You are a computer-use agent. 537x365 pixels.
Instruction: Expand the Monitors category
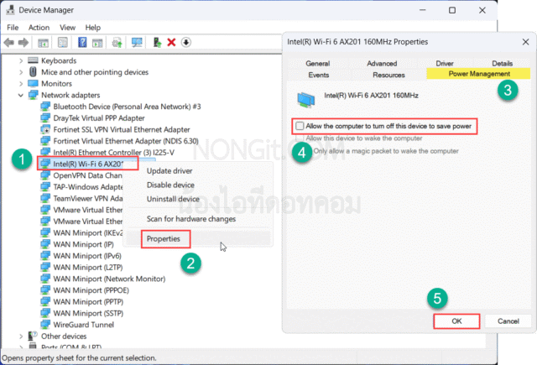21,84
